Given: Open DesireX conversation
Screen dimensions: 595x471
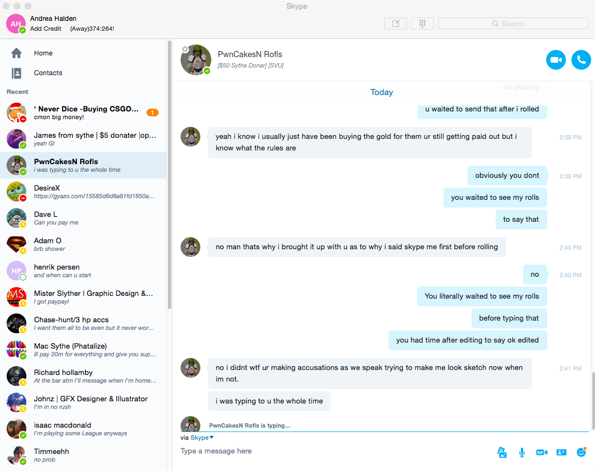Looking at the screenshot, I should [x=83, y=192].
